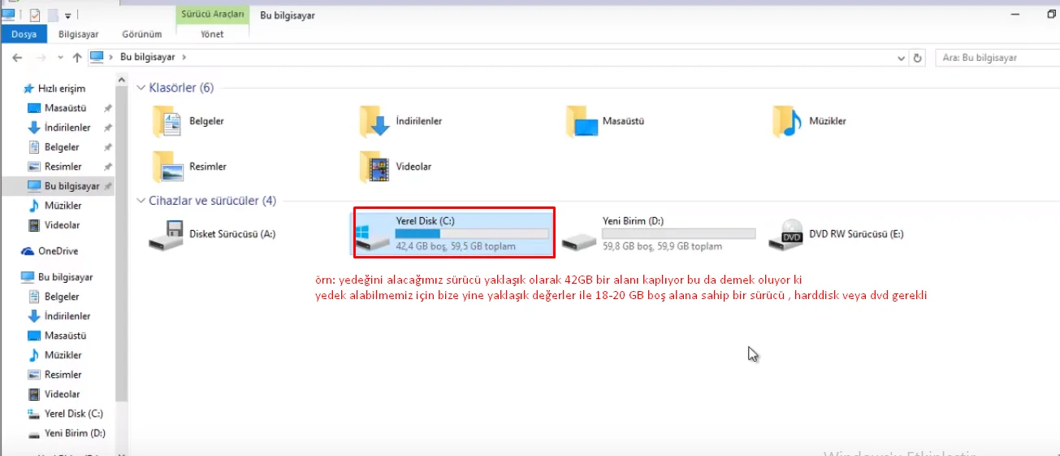Click the OneDrive icon in sidebar

[28, 251]
